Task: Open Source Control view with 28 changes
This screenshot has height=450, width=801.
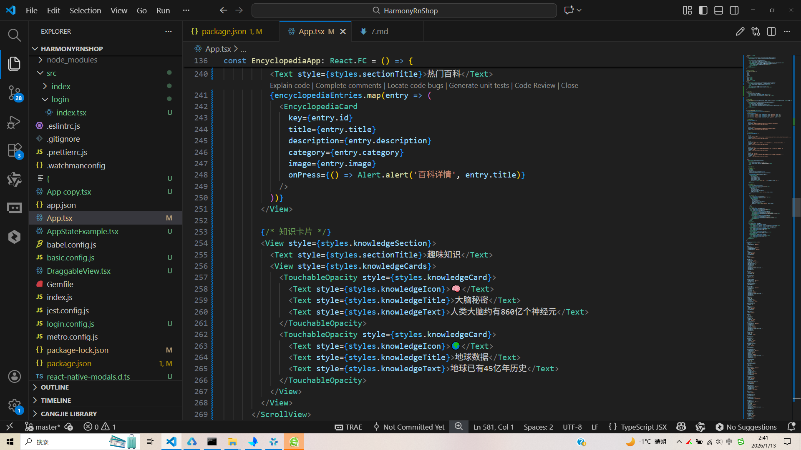Action: [14, 92]
